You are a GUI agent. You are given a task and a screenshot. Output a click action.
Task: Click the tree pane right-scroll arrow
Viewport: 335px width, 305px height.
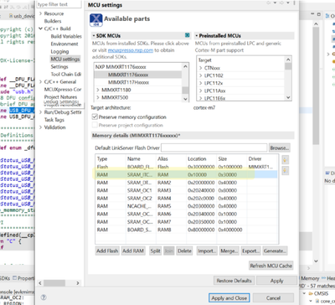pyautogui.click(x=78, y=283)
